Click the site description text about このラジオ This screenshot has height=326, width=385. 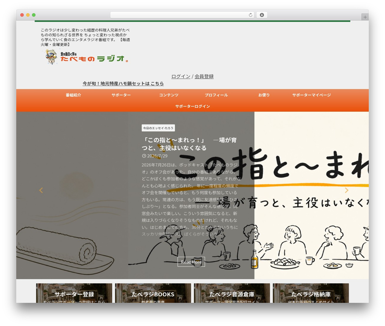[x=85, y=37]
